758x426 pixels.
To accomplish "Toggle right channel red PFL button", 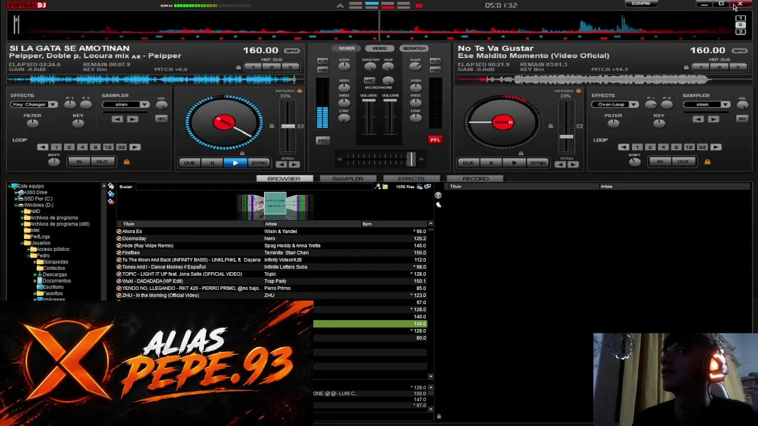I will [435, 140].
